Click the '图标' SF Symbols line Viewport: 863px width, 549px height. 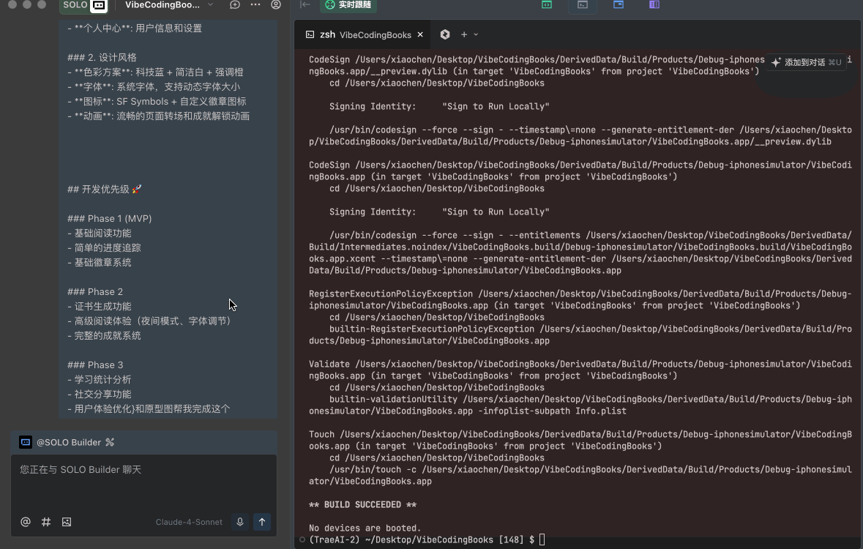click(157, 101)
